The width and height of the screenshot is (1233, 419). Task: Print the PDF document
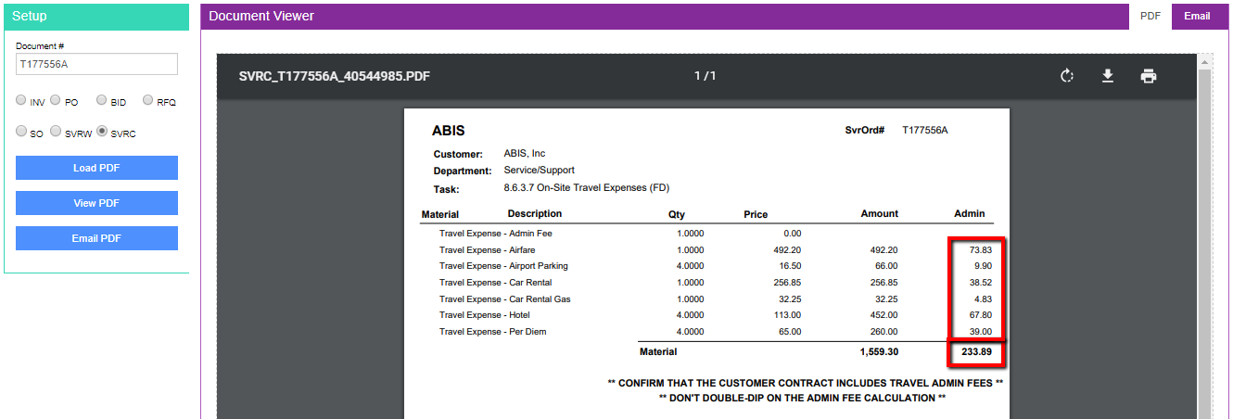(1149, 76)
